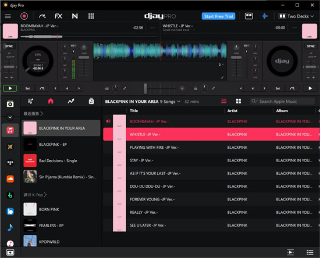
Task: Open the music library tab icon
Action: tap(91, 101)
